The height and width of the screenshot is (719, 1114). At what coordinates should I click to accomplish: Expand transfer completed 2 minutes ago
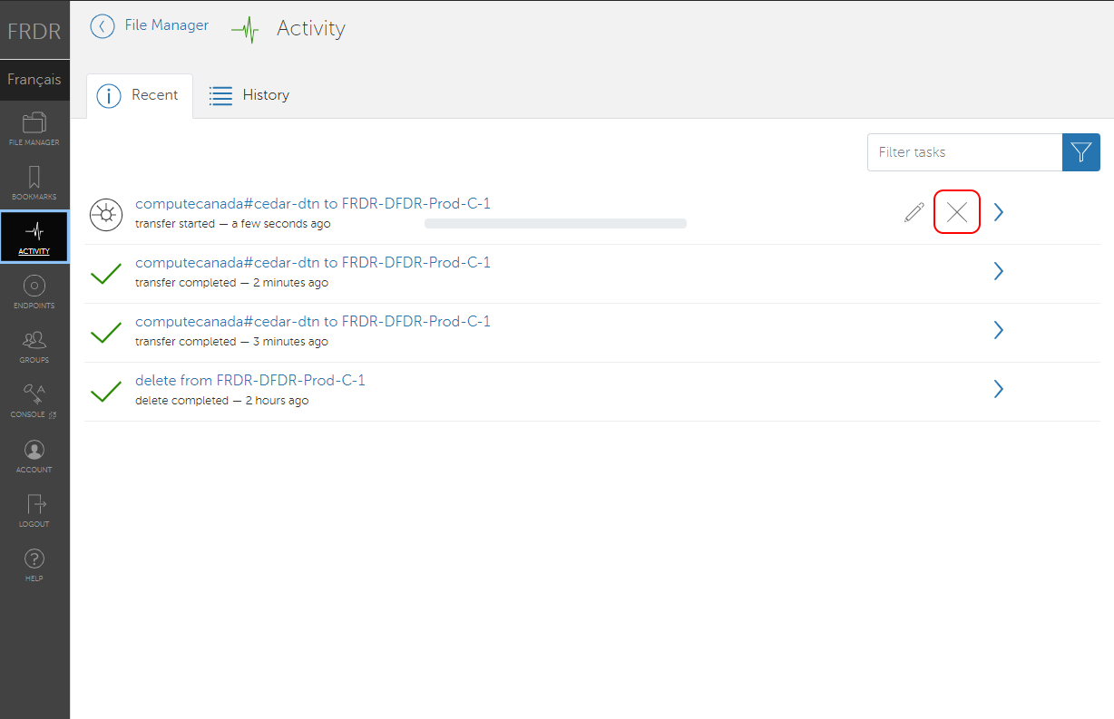click(x=999, y=271)
